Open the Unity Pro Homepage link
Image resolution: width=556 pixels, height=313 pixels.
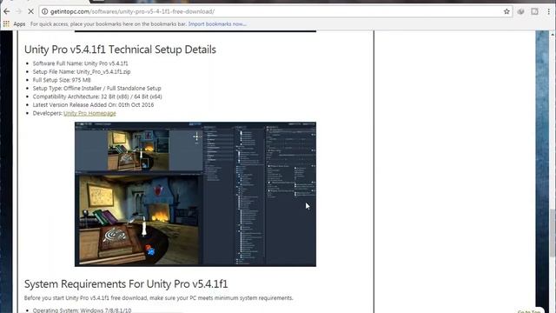coord(89,113)
